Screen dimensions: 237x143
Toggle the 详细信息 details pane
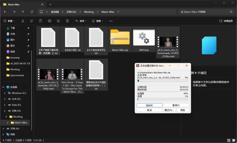(226, 21)
